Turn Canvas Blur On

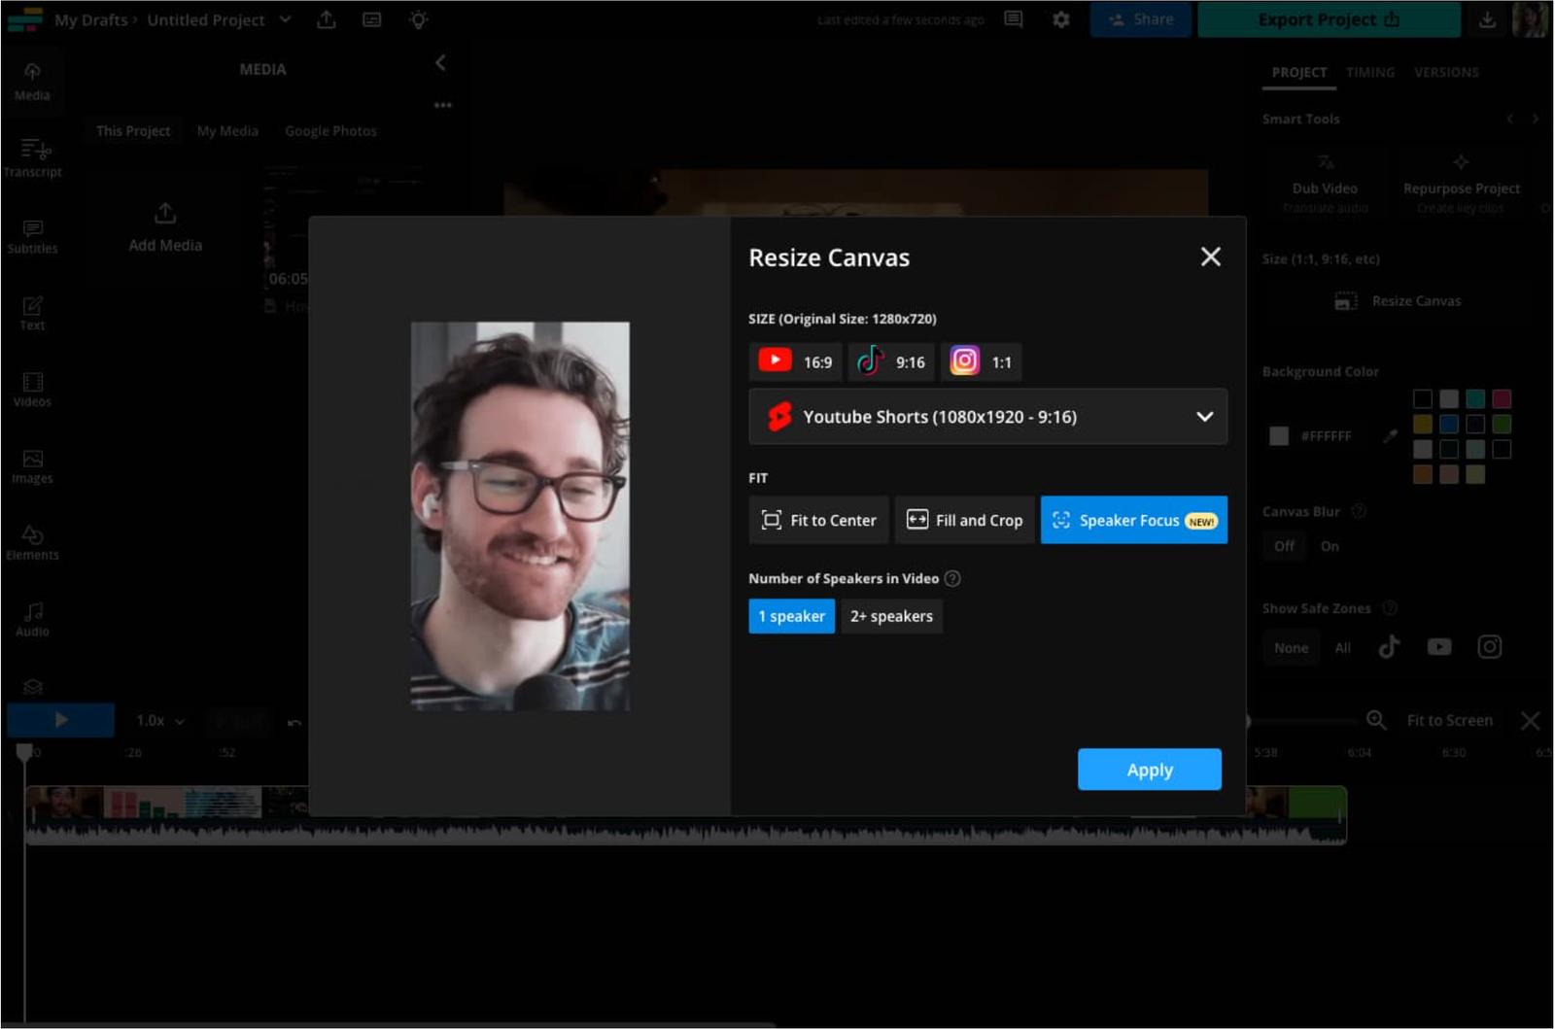point(1330,546)
